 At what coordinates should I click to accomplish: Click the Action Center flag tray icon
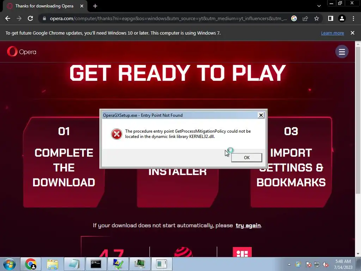click(x=308, y=264)
